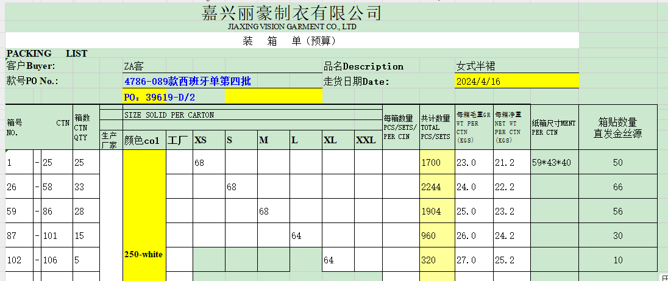Select the XXL size header cell

coord(368,140)
